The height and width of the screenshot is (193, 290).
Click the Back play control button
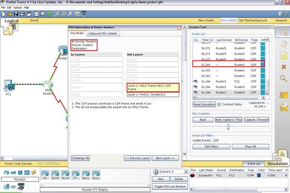tap(203, 120)
